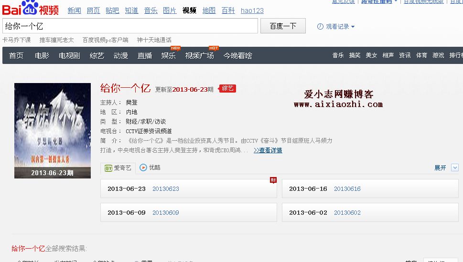Click hot search 推车撞死老太

coord(57,40)
